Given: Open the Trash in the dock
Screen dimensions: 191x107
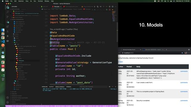Looking at the screenshot, I should 3,79.
